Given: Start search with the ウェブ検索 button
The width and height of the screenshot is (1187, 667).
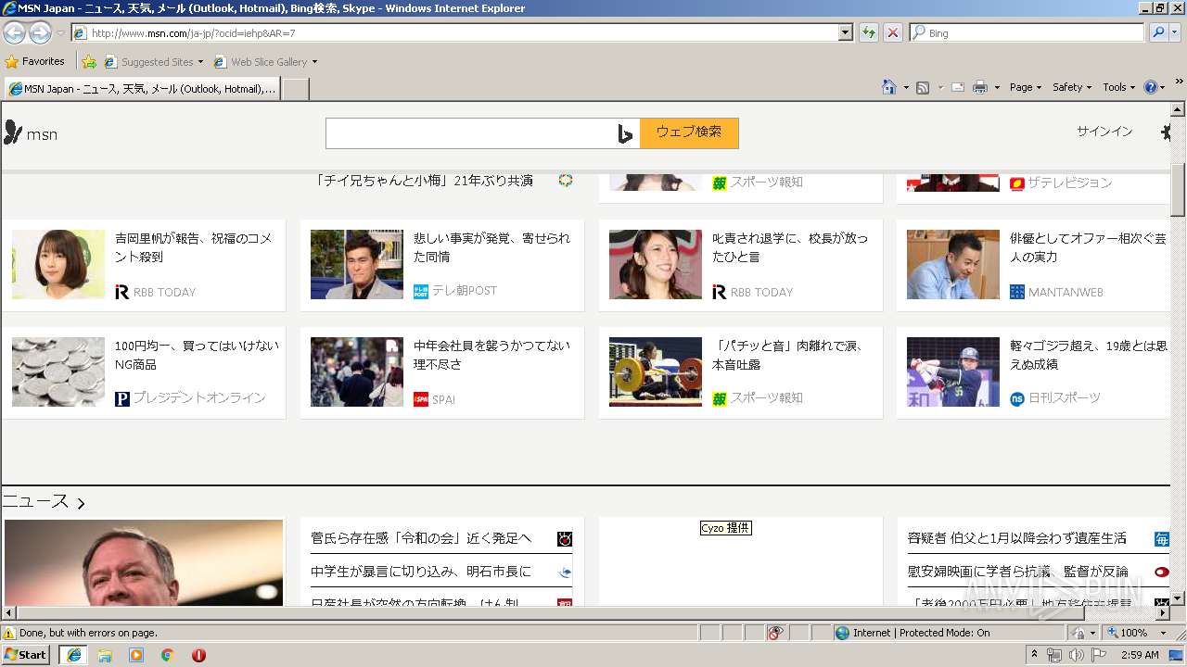Looking at the screenshot, I should pyautogui.click(x=689, y=132).
